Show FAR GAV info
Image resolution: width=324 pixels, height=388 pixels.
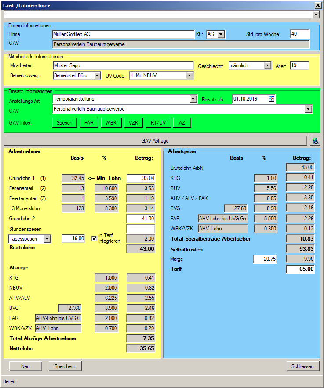click(89, 123)
